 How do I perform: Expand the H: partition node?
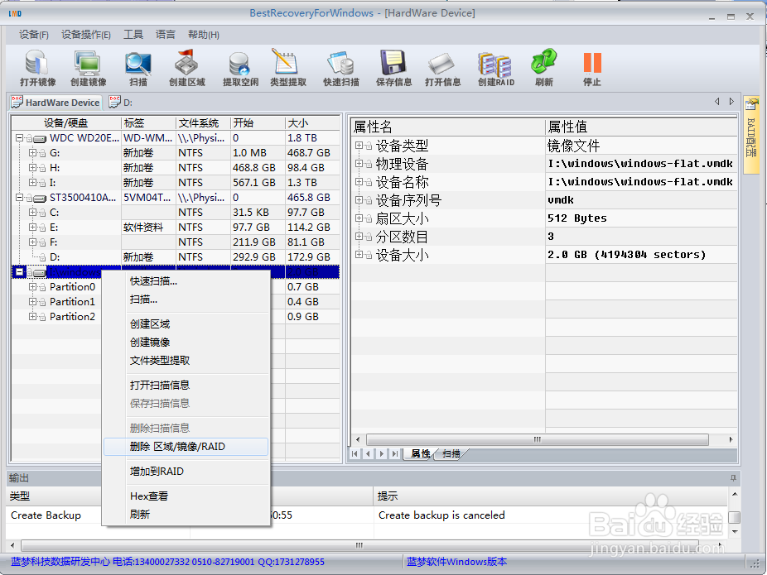32,168
